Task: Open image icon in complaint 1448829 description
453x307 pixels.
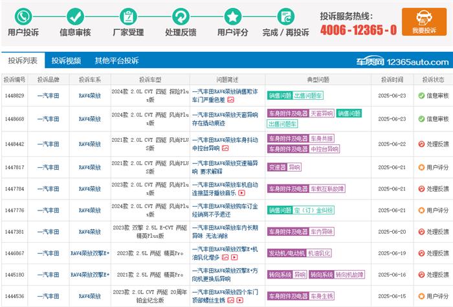Action: pos(230,100)
